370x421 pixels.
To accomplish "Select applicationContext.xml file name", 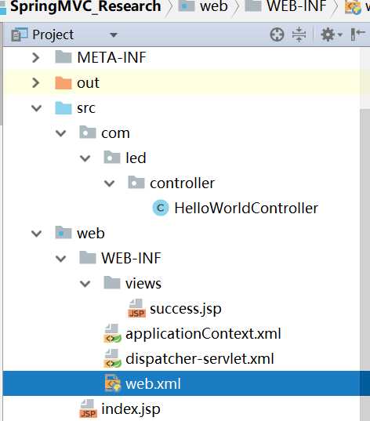I will [203, 334].
